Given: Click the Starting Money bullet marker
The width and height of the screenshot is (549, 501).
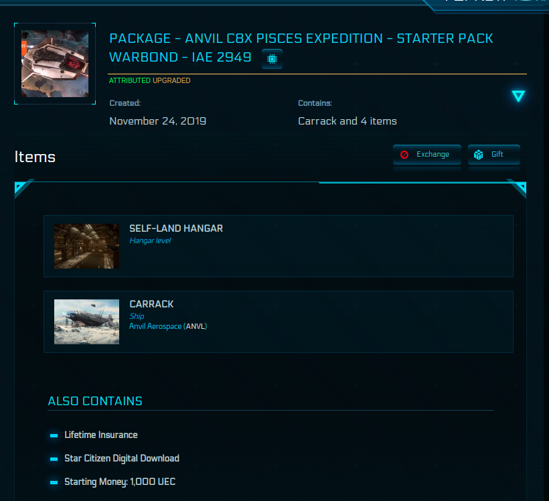Looking at the screenshot, I should 54,482.
